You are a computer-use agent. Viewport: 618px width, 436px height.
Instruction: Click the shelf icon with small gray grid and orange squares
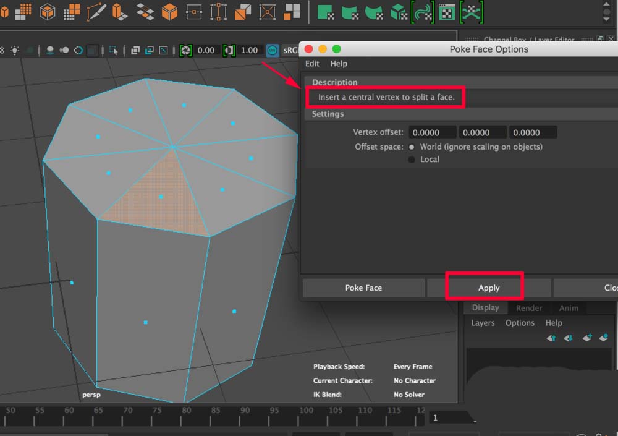point(72,12)
